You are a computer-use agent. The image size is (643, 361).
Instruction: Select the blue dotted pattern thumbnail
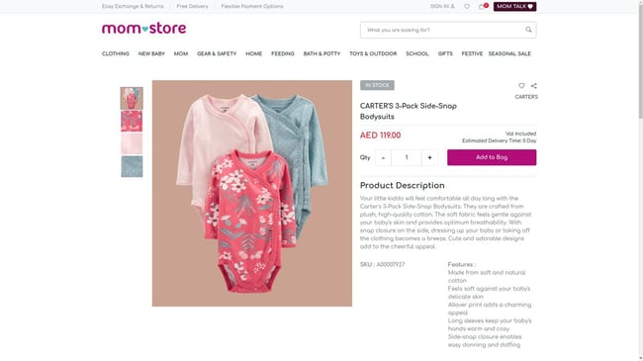[132, 166]
